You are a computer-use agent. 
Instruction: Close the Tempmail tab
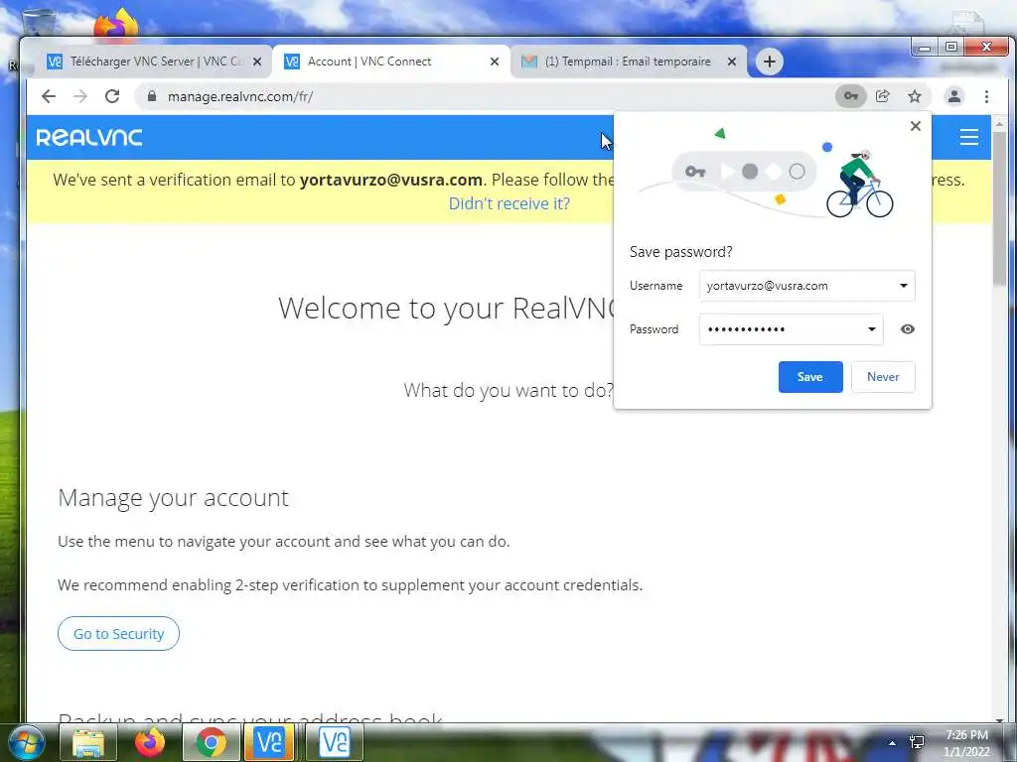pos(732,62)
